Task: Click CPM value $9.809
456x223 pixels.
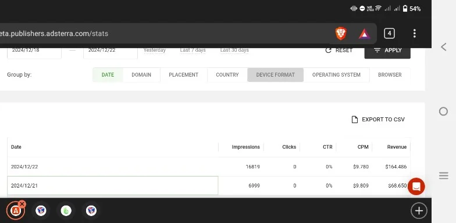Action: click(x=361, y=186)
